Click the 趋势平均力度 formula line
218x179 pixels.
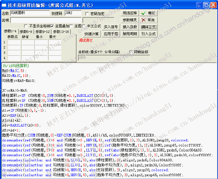79,135
